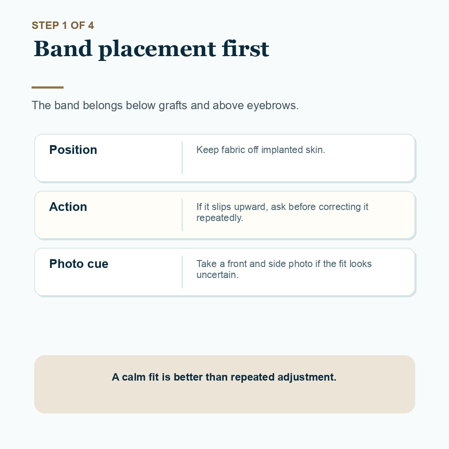Click 'A calm fit is better' bold text
Image resolution: width=449 pixels, height=449 pixels.
(x=224, y=377)
